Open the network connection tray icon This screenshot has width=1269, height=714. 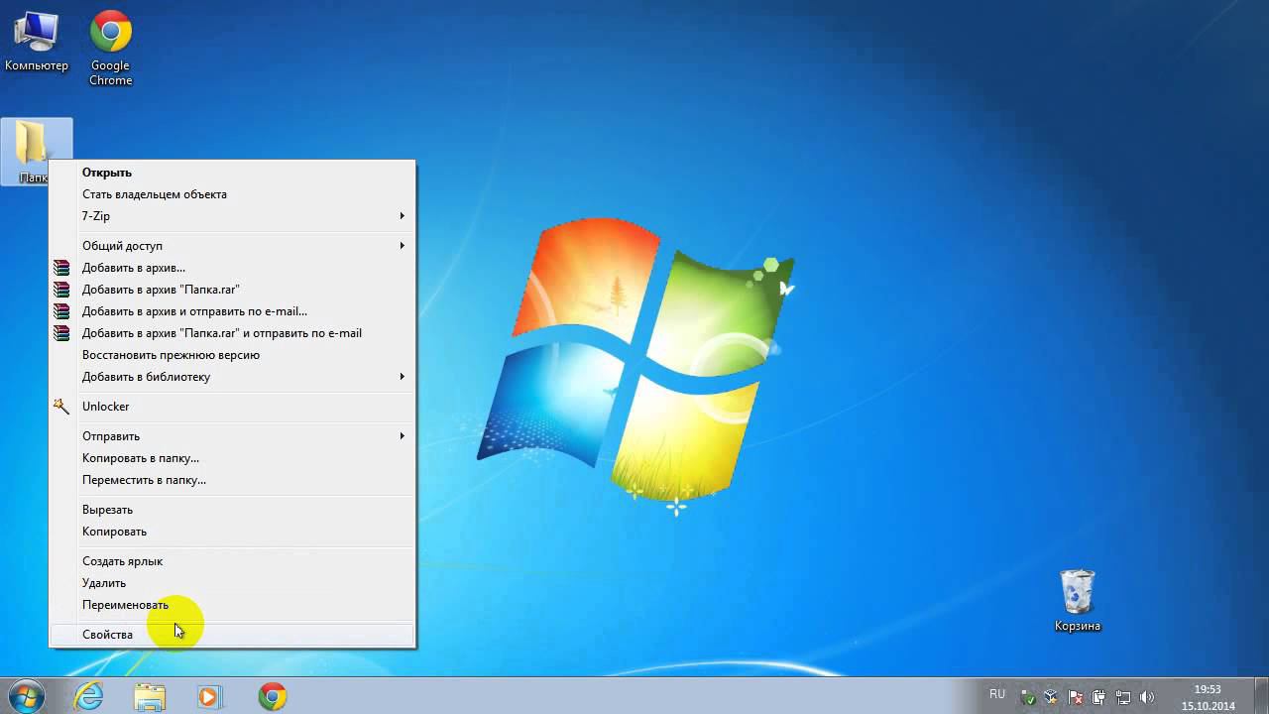coord(1123,697)
